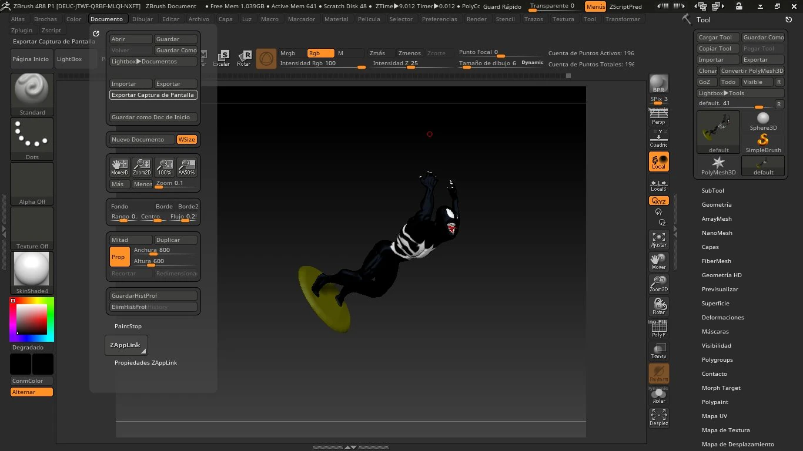This screenshot has width=803, height=451.
Task: Click Guardar como Doc de Inicio
Action: click(x=153, y=117)
